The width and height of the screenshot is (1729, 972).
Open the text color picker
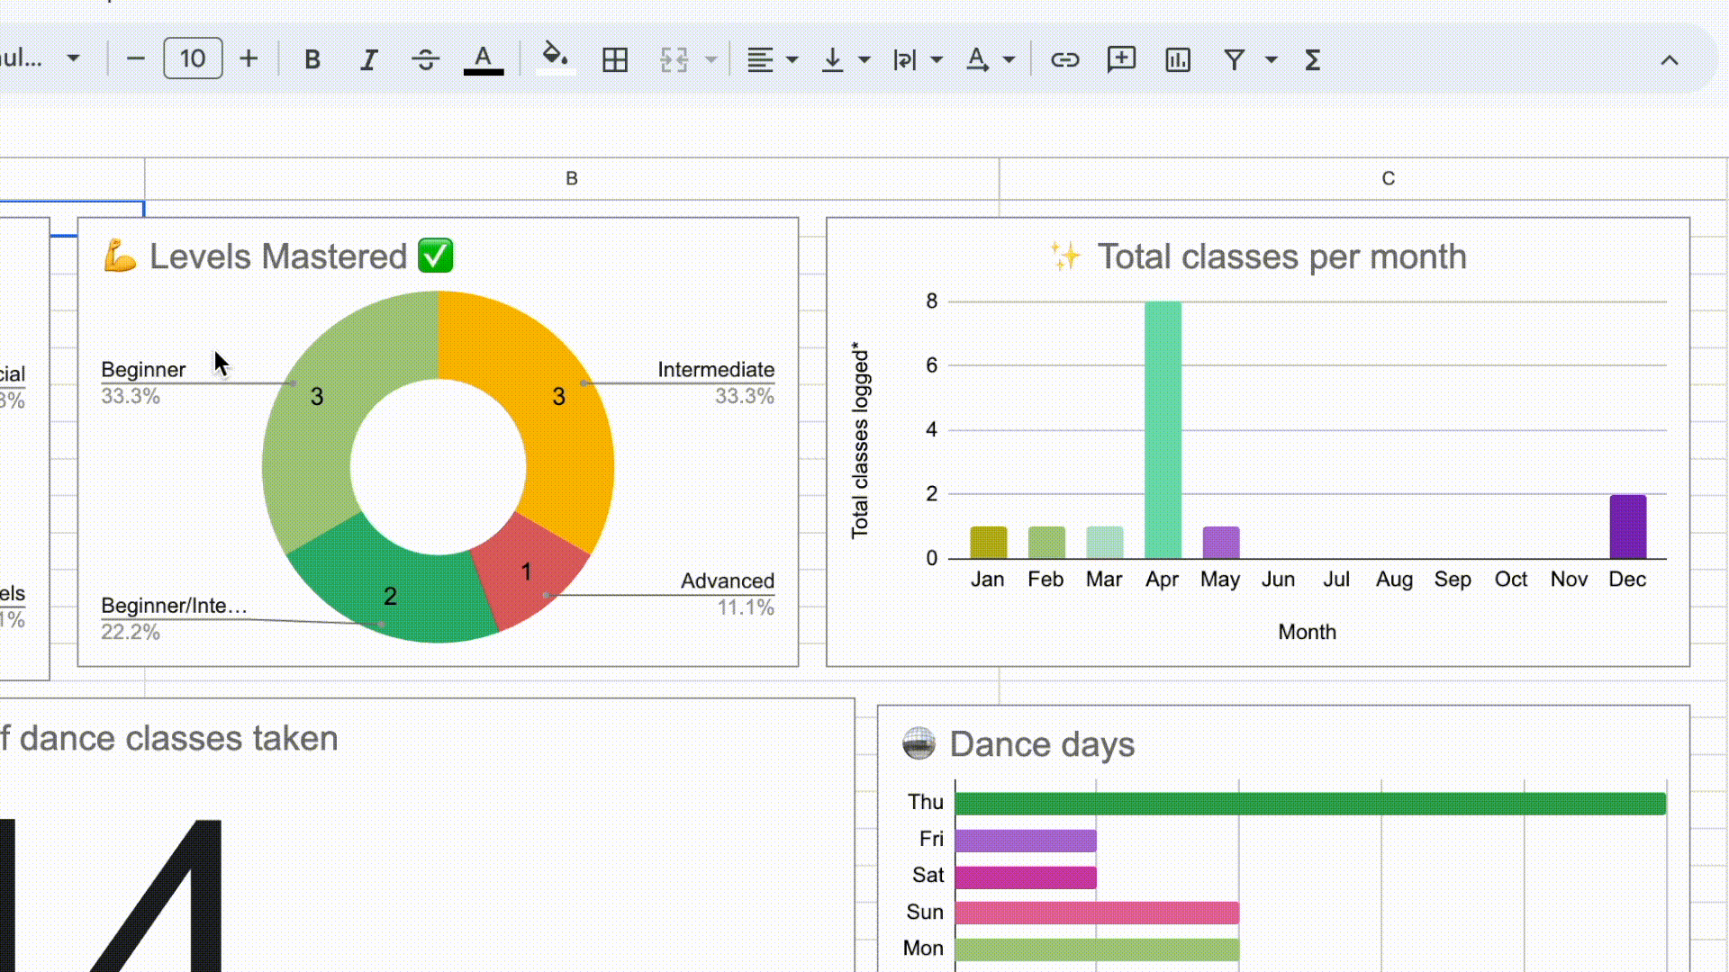tap(484, 59)
